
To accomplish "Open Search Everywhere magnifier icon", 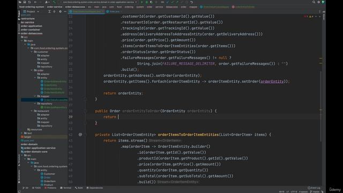I will pyautogui.click(x=314, y=2).
